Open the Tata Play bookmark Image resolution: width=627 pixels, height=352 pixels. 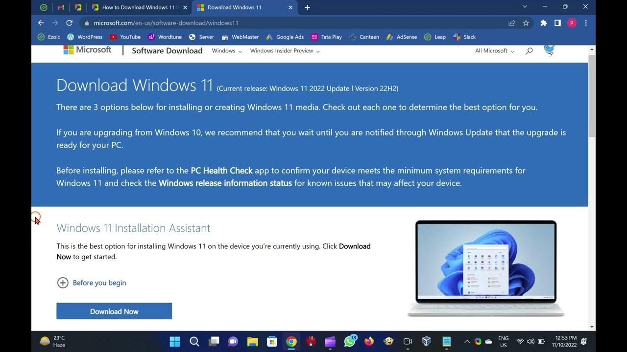pyautogui.click(x=326, y=37)
